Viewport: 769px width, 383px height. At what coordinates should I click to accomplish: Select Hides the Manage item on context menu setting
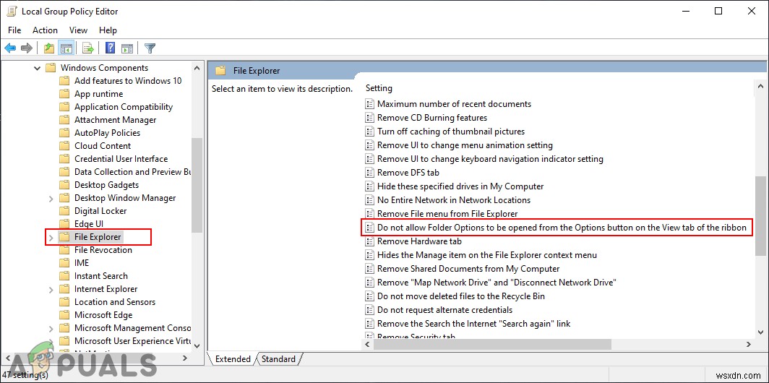coord(487,255)
